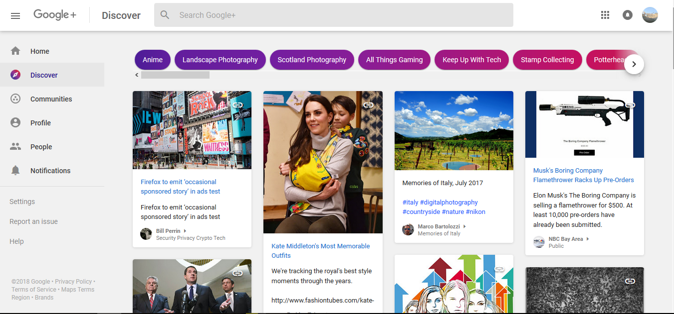Image resolution: width=674 pixels, height=314 pixels.
Task: Click the horizontal scrollbar thumb under chips
Action: click(175, 75)
